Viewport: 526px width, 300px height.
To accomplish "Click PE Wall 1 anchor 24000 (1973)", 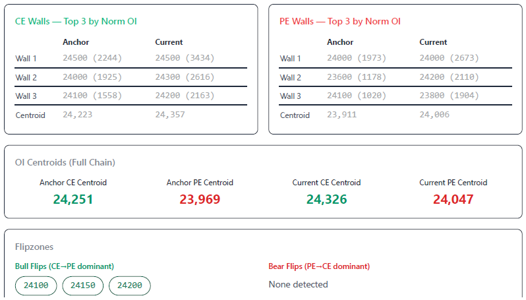I will (x=357, y=58).
